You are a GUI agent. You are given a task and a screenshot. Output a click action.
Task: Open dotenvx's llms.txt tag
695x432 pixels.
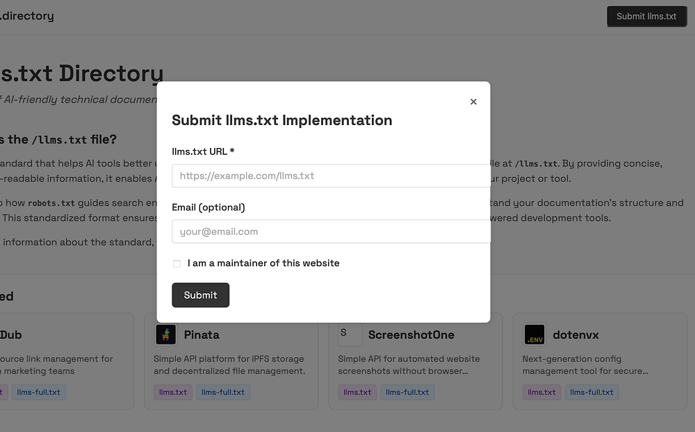[542, 392]
